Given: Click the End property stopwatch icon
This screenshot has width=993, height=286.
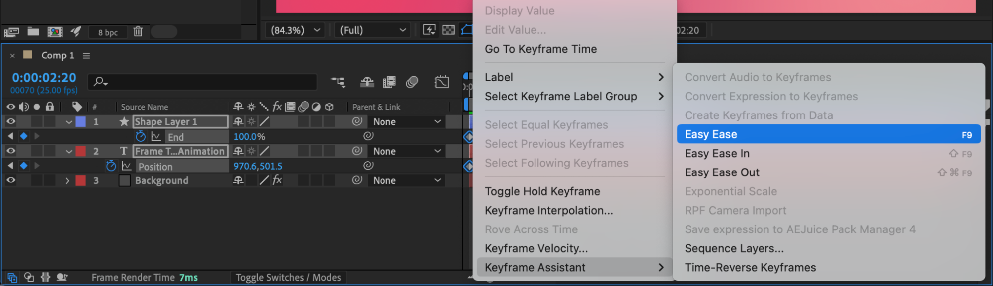Looking at the screenshot, I should (141, 136).
